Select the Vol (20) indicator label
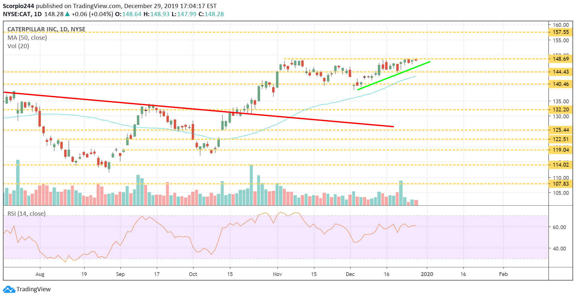The height and width of the screenshot is (298, 576). tap(18, 46)
